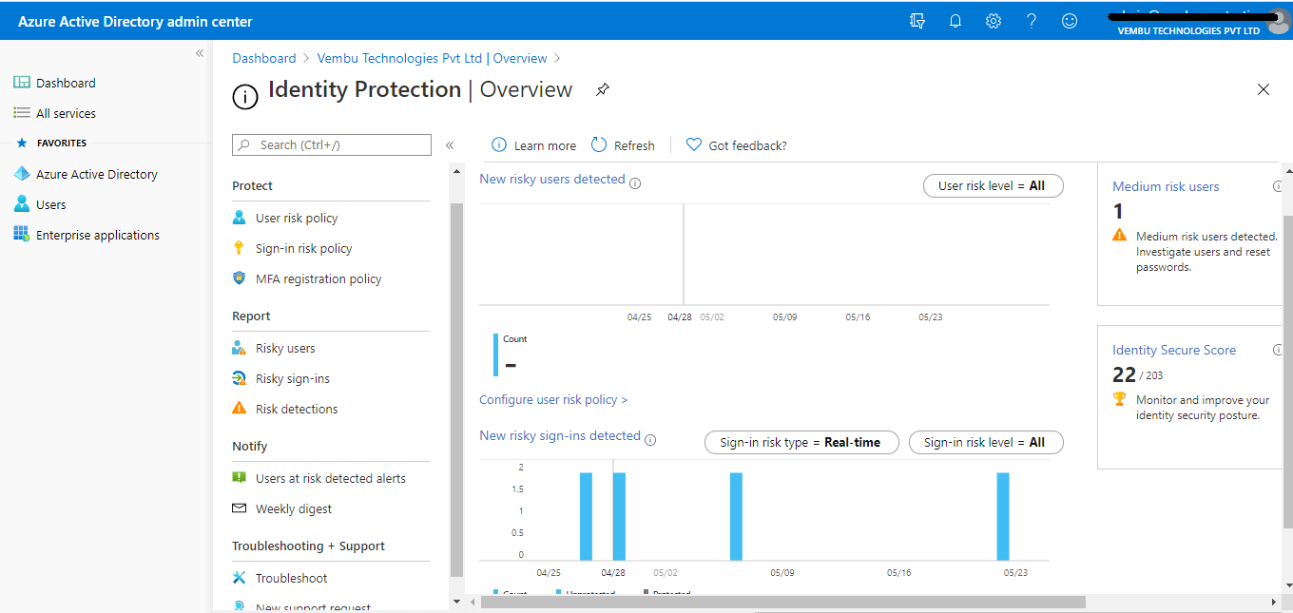Viewport: 1293px width, 613px height.
Task: Navigate to Azure Active Directory favorite
Action: click(97, 174)
